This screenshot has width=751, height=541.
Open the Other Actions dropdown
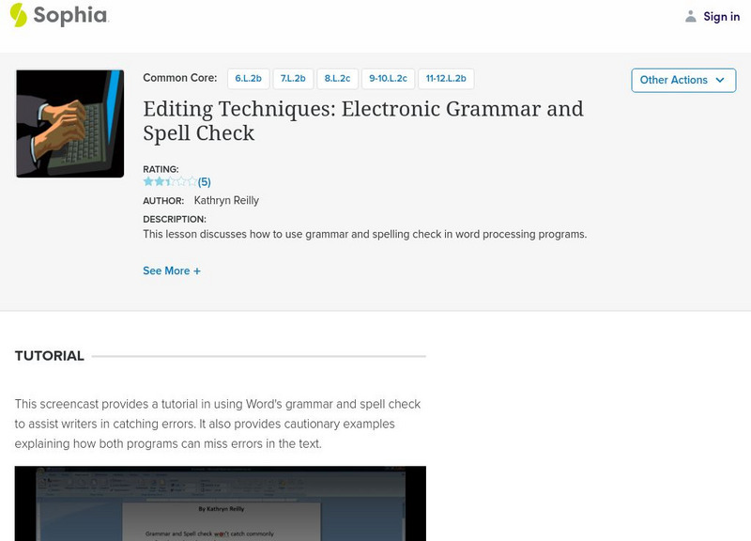tap(682, 80)
